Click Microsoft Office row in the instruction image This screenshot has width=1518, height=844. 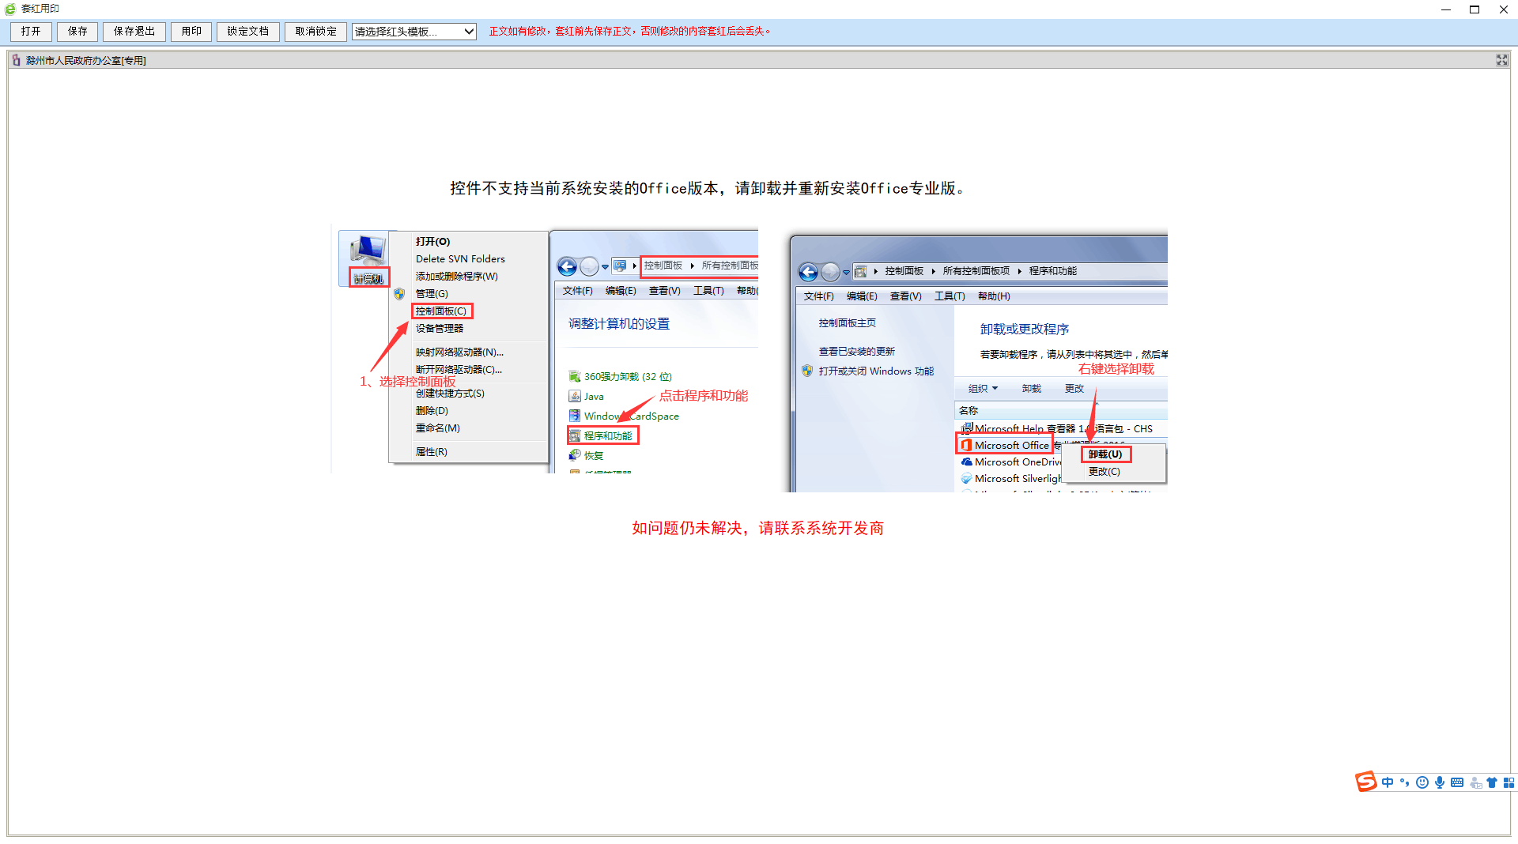(x=1004, y=445)
